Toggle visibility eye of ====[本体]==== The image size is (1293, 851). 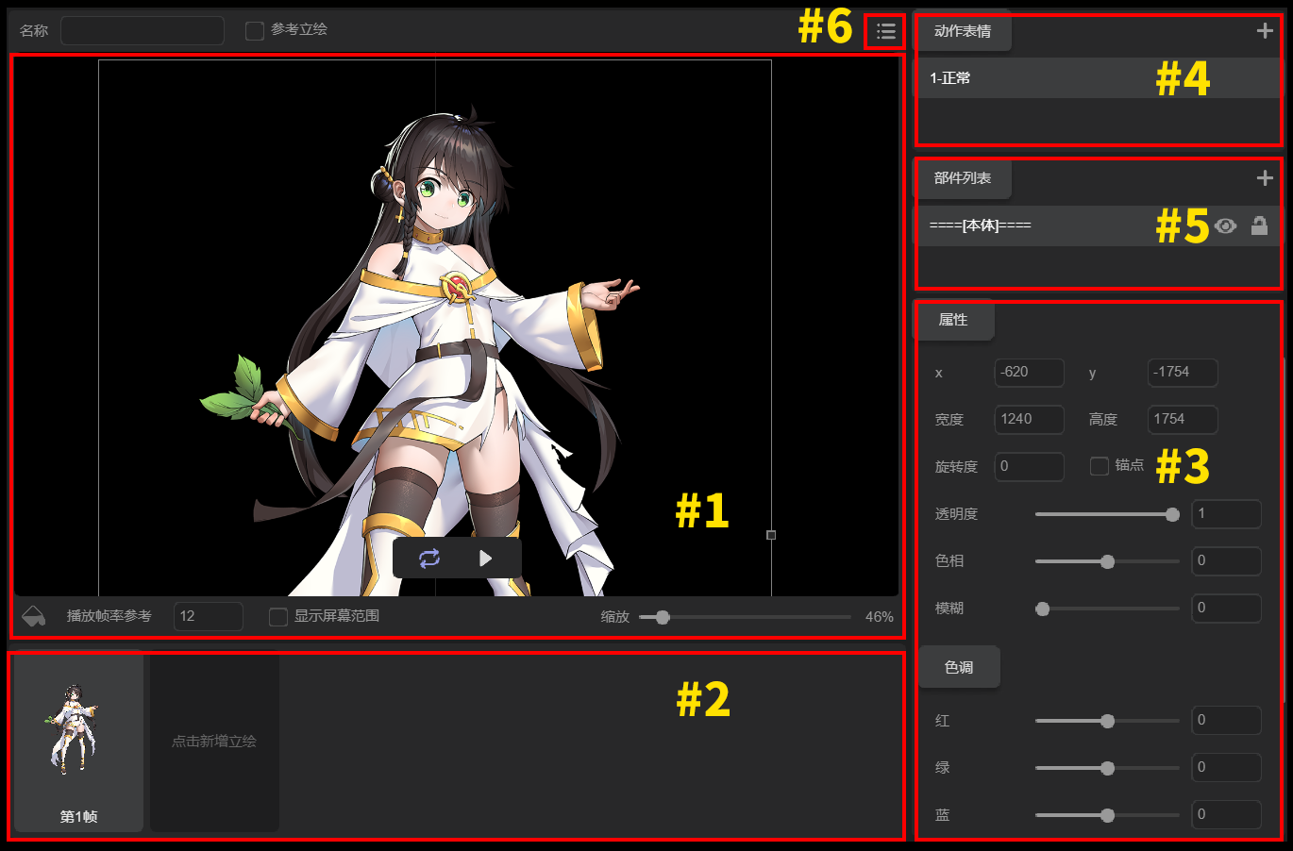point(1225,226)
